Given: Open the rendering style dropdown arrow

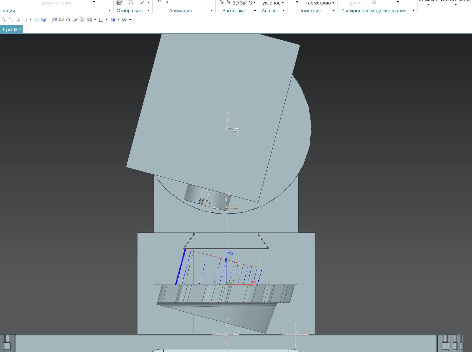Looking at the screenshot, I should click(119, 20).
